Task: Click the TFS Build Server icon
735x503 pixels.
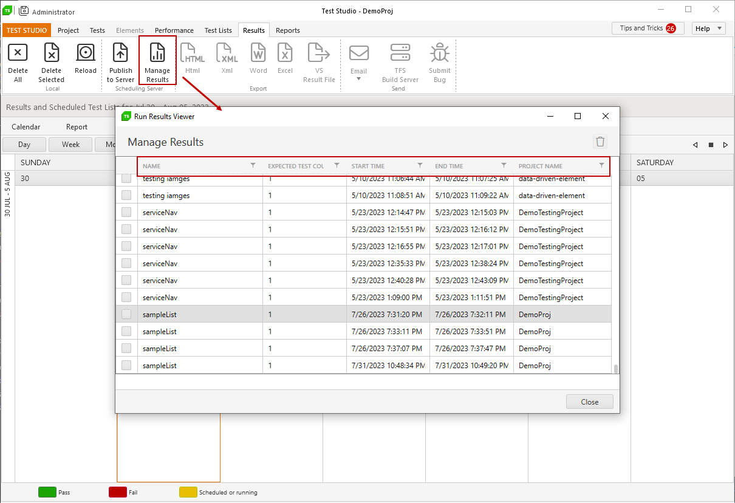Action: pyautogui.click(x=400, y=53)
